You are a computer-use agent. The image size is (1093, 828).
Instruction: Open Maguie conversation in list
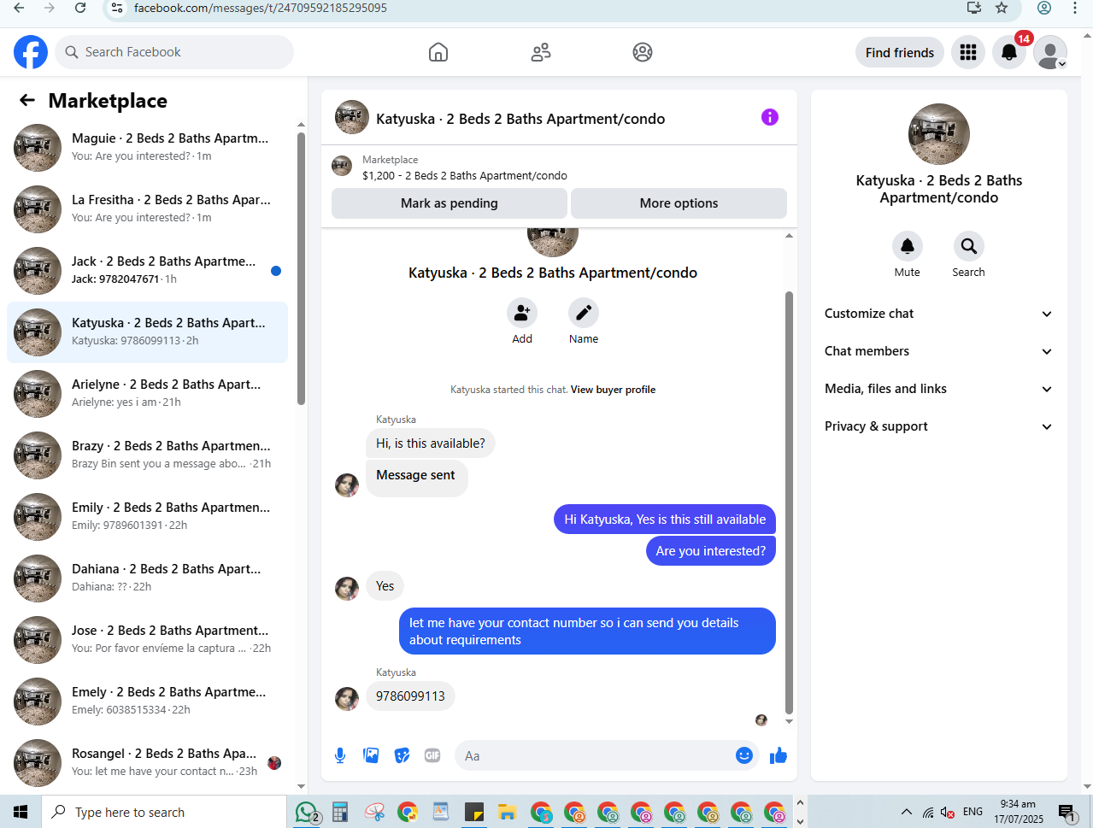point(147,148)
